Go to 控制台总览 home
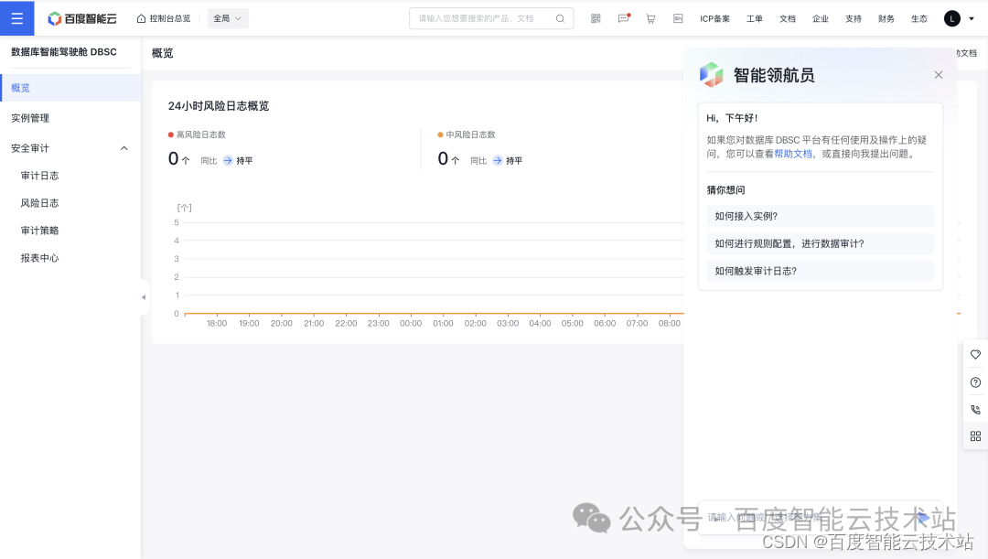The image size is (988, 559). (163, 18)
